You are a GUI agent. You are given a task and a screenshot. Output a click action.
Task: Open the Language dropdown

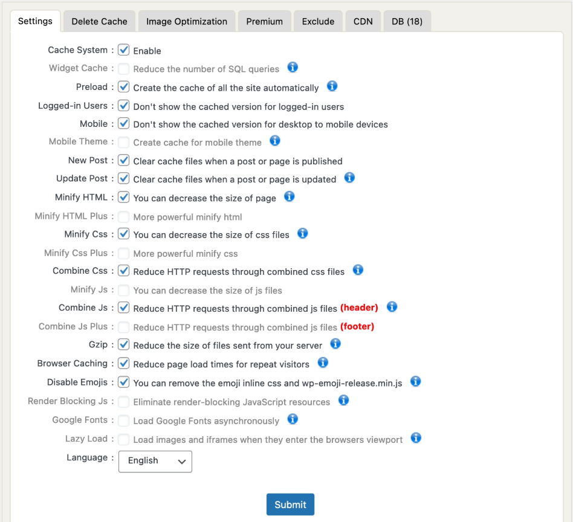point(155,461)
